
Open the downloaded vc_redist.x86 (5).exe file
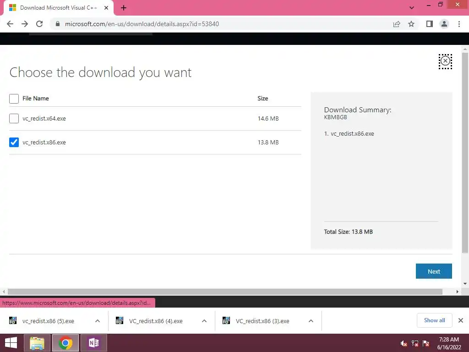coord(48,321)
